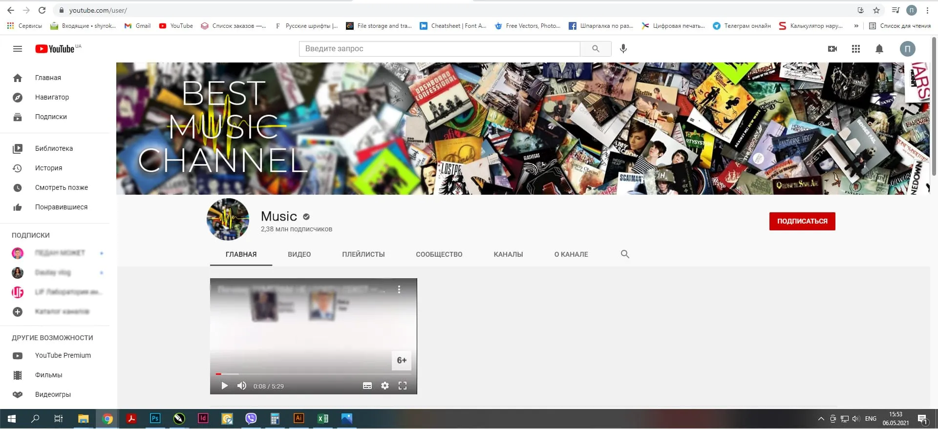Click the address bar URL

coord(98,10)
